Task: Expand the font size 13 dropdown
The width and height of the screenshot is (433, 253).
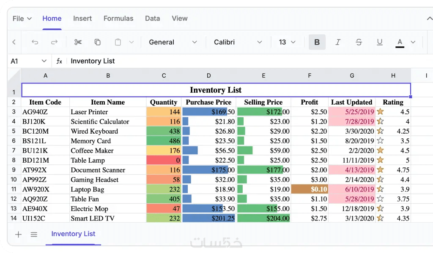Action: (x=287, y=42)
